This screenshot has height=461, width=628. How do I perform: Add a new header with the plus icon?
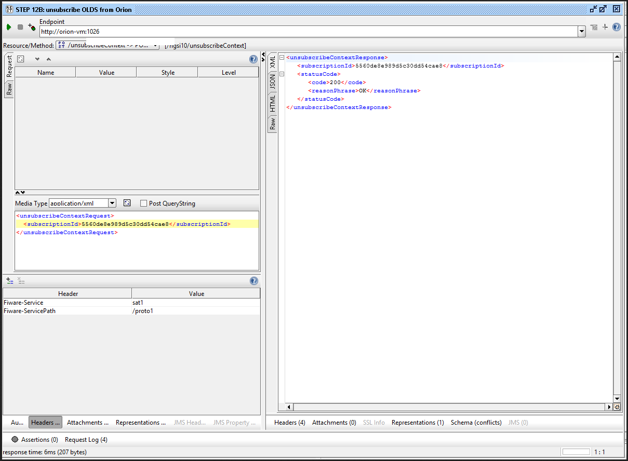tap(10, 280)
